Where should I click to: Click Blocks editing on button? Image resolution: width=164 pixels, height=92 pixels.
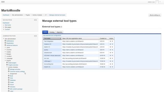tap(155, 15)
